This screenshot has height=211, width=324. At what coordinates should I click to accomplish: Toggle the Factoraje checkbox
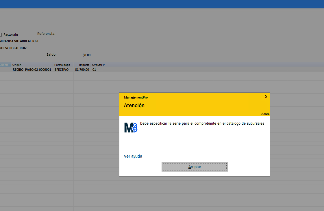(1, 34)
